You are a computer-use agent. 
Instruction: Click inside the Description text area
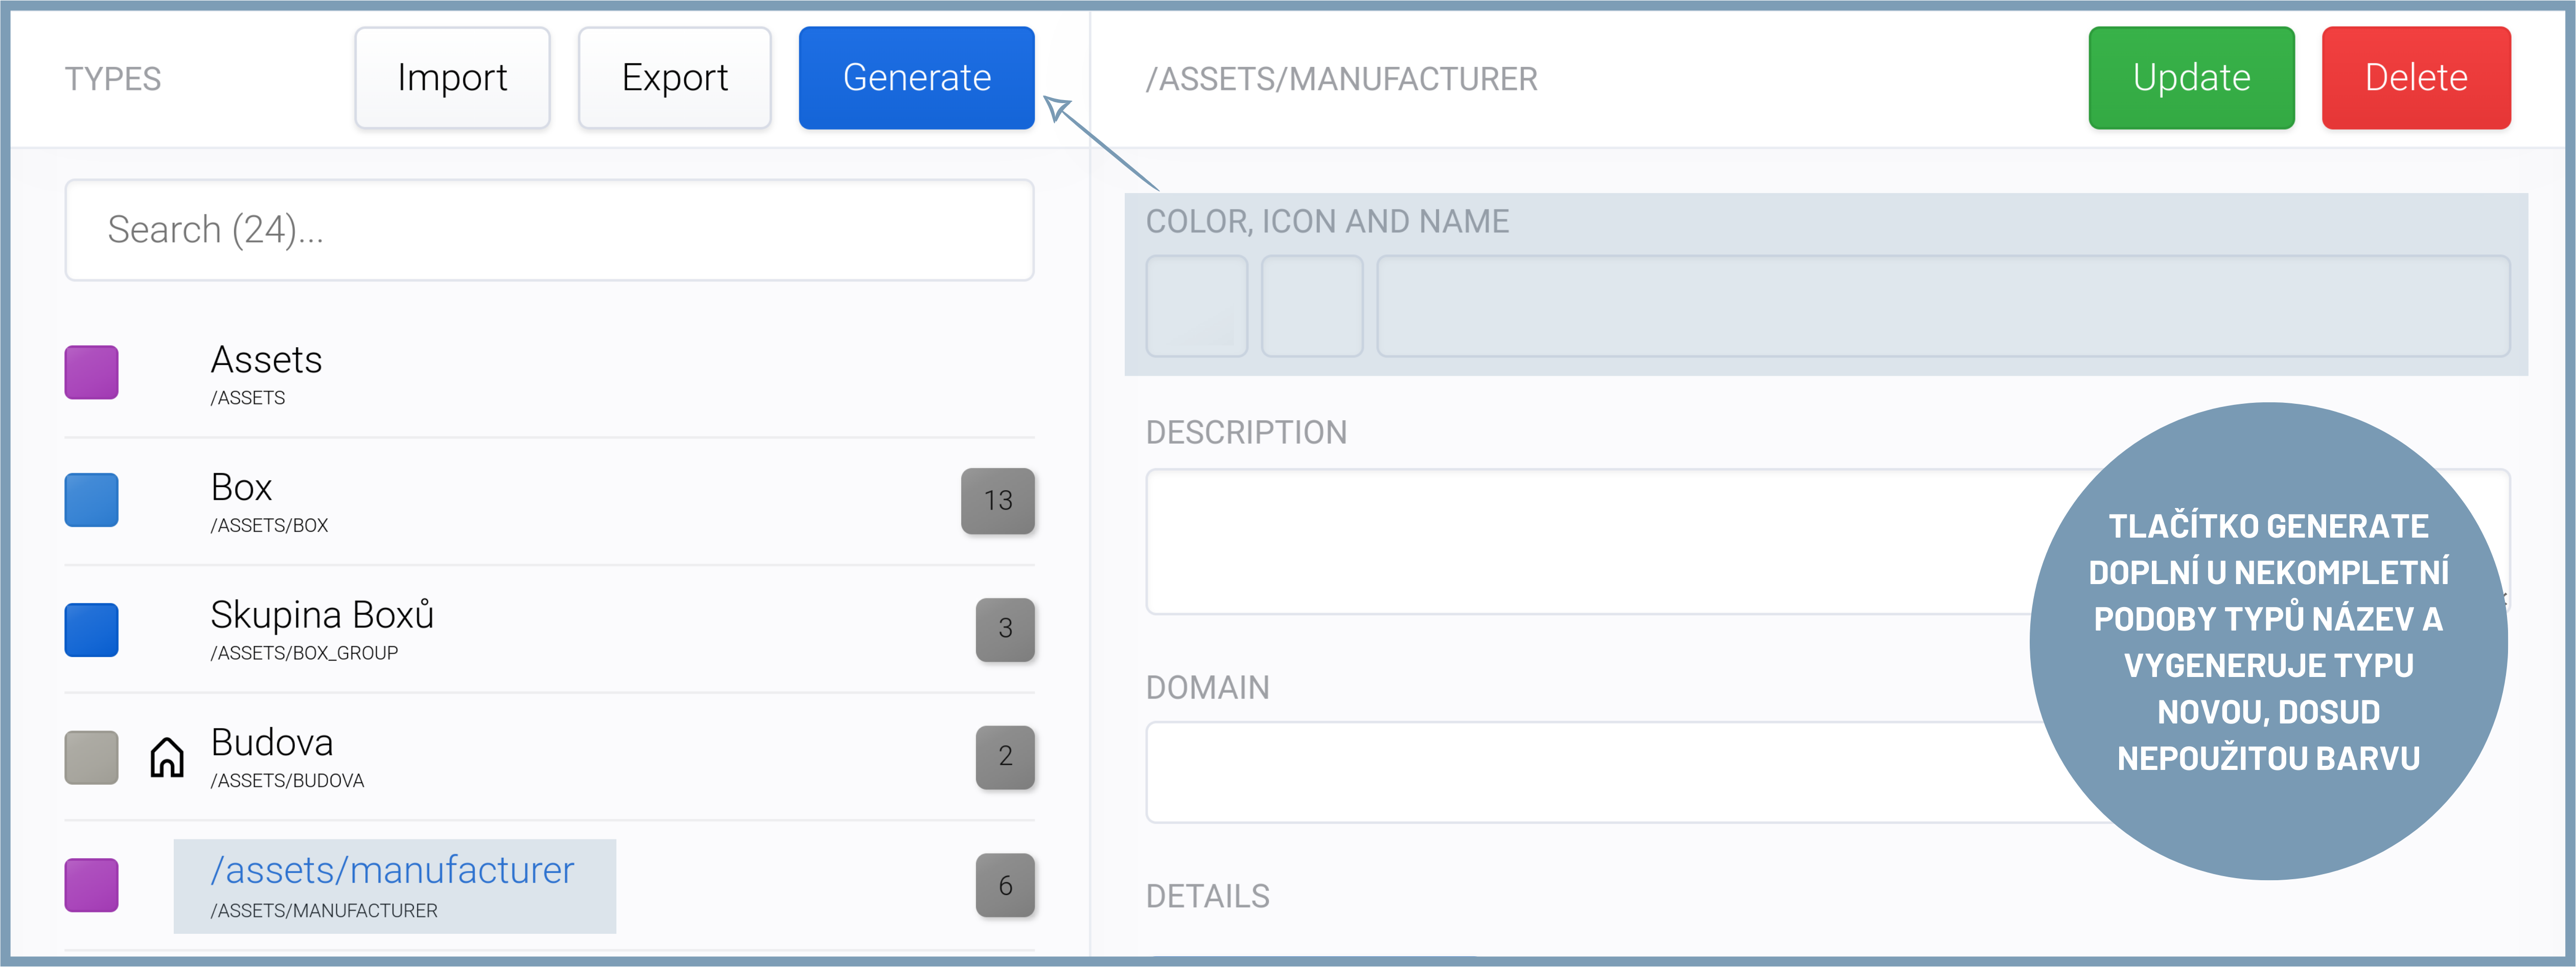(1580, 541)
